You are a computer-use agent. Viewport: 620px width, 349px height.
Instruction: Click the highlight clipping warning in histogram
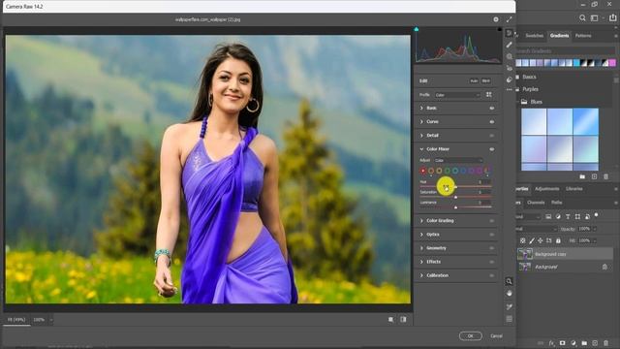click(500, 29)
